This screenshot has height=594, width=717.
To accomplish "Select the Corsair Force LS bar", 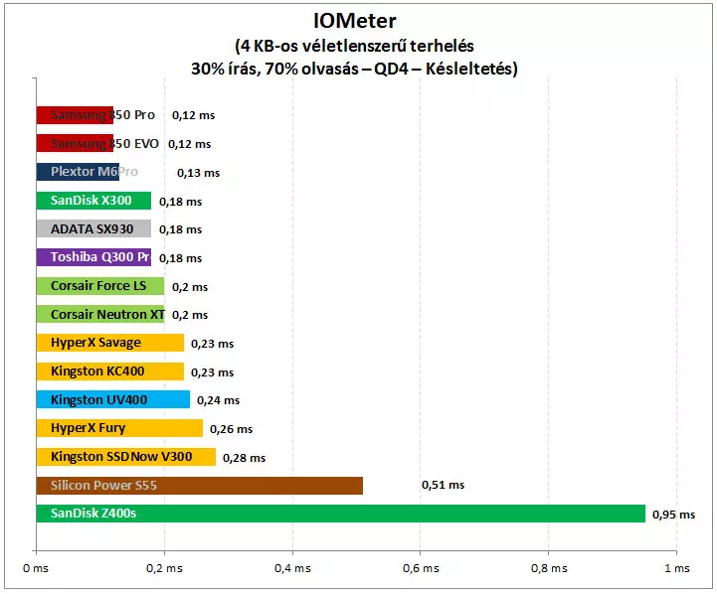I will click(100, 286).
